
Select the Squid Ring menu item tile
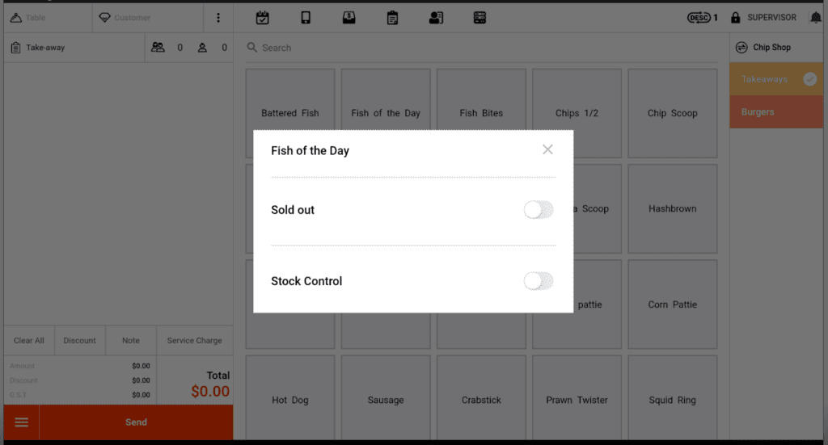672,400
